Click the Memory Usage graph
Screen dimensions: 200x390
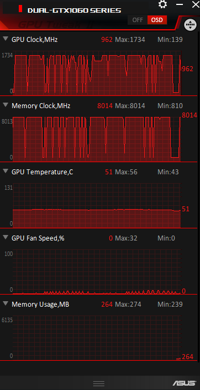point(97,338)
